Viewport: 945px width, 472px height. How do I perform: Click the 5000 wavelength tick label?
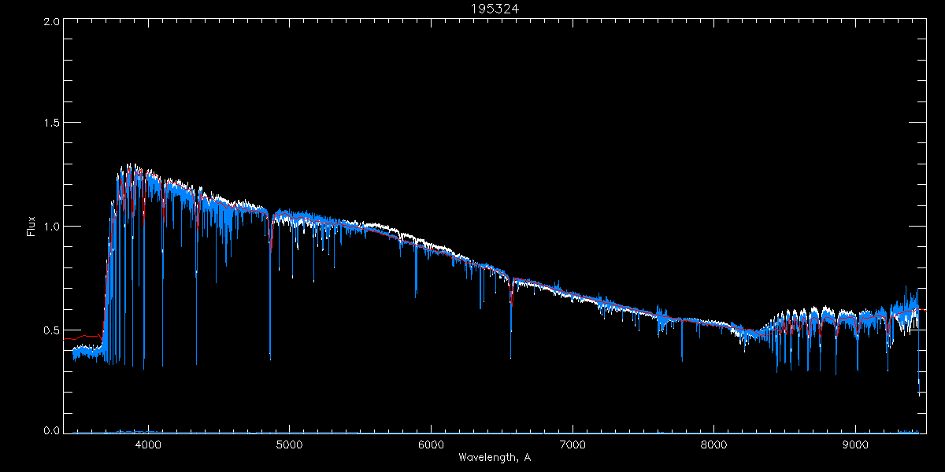click(x=289, y=444)
